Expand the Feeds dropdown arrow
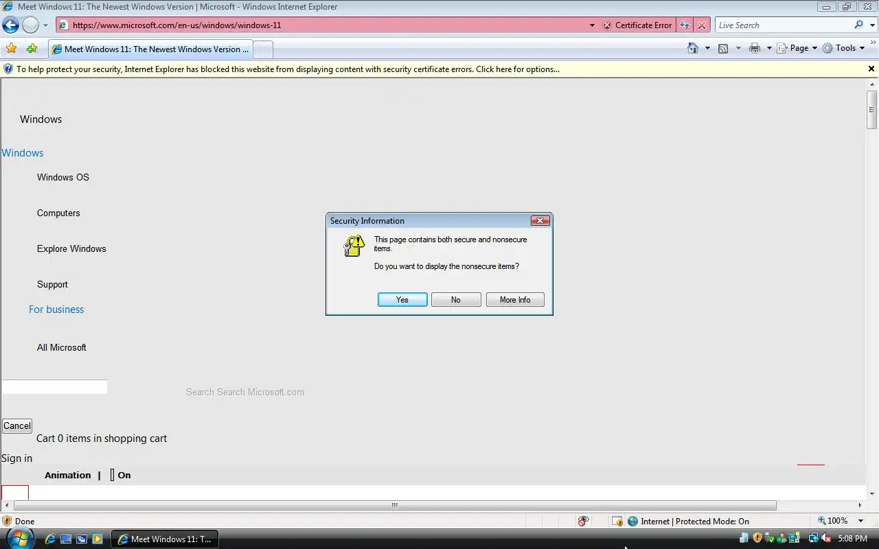The height and width of the screenshot is (549, 879). coord(738,48)
